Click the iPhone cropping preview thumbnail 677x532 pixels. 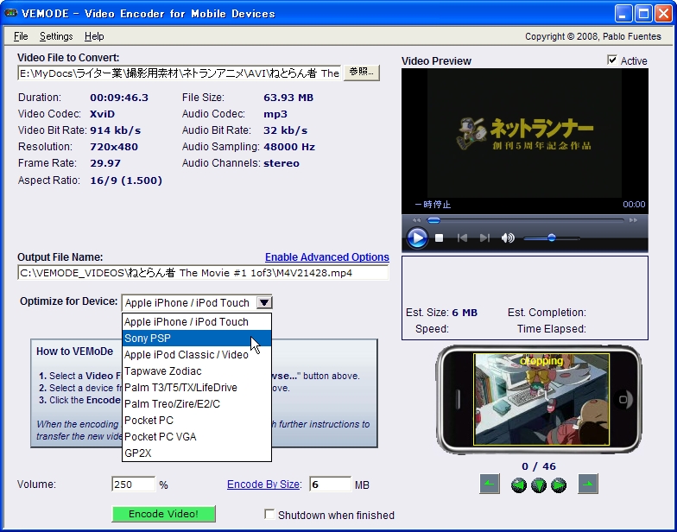tap(541, 399)
